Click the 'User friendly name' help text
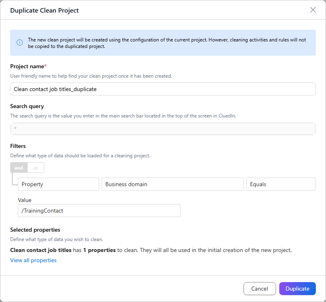326x302 pixels. (x=91, y=76)
